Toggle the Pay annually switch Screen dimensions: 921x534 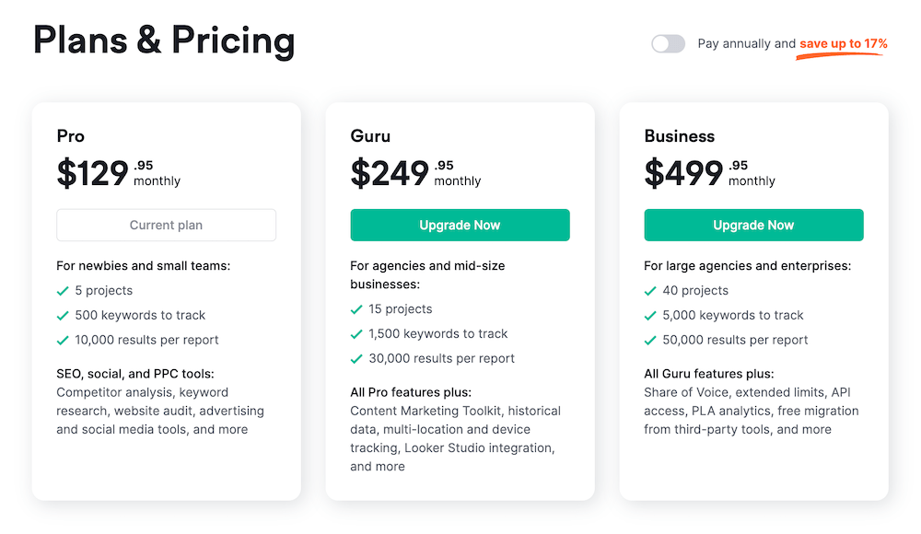[668, 43]
